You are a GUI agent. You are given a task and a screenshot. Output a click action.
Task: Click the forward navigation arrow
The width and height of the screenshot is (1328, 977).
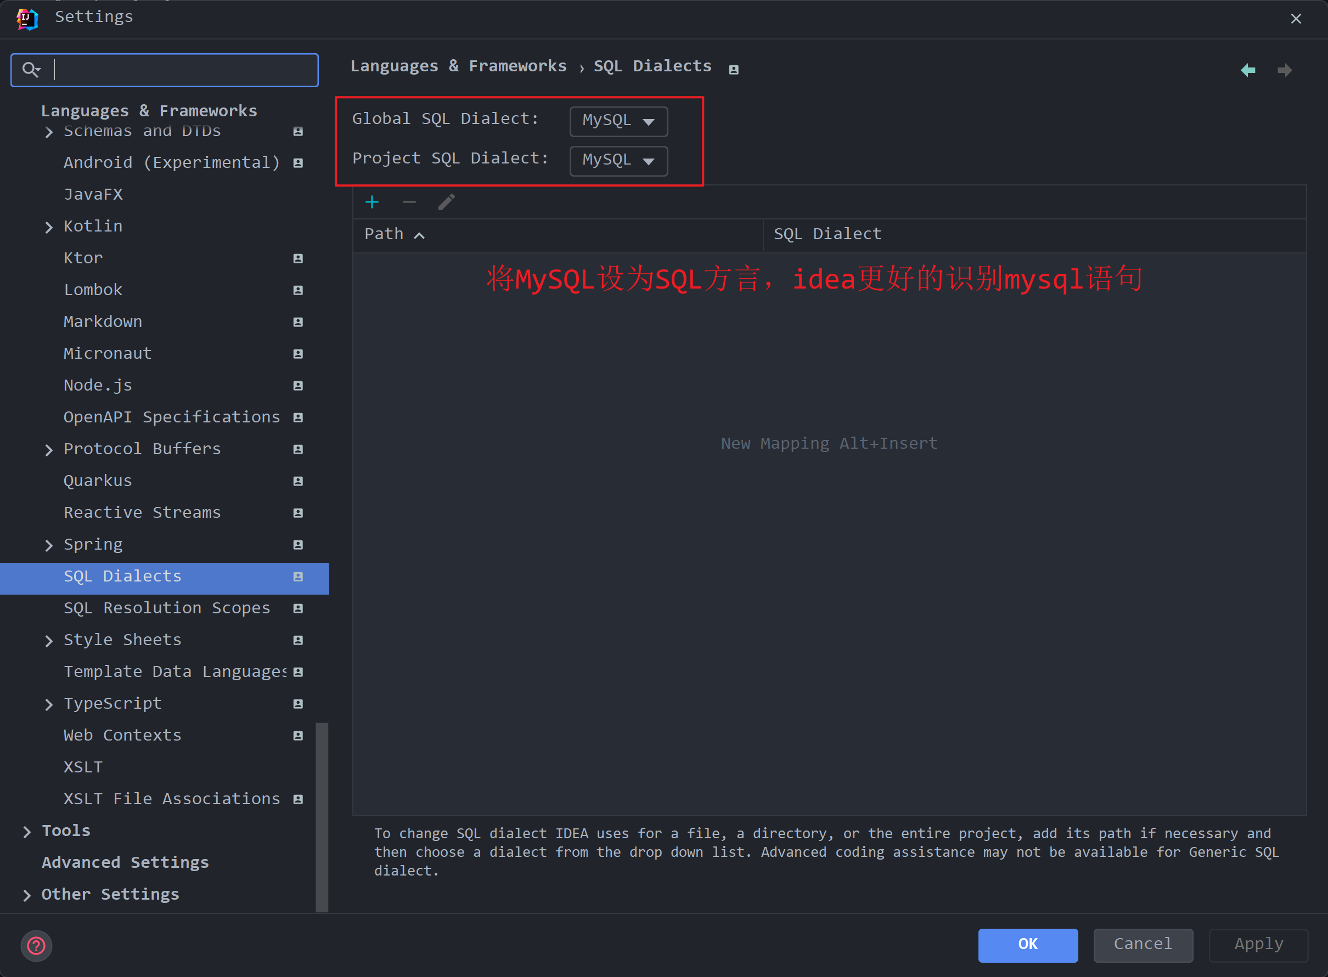tap(1284, 70)
